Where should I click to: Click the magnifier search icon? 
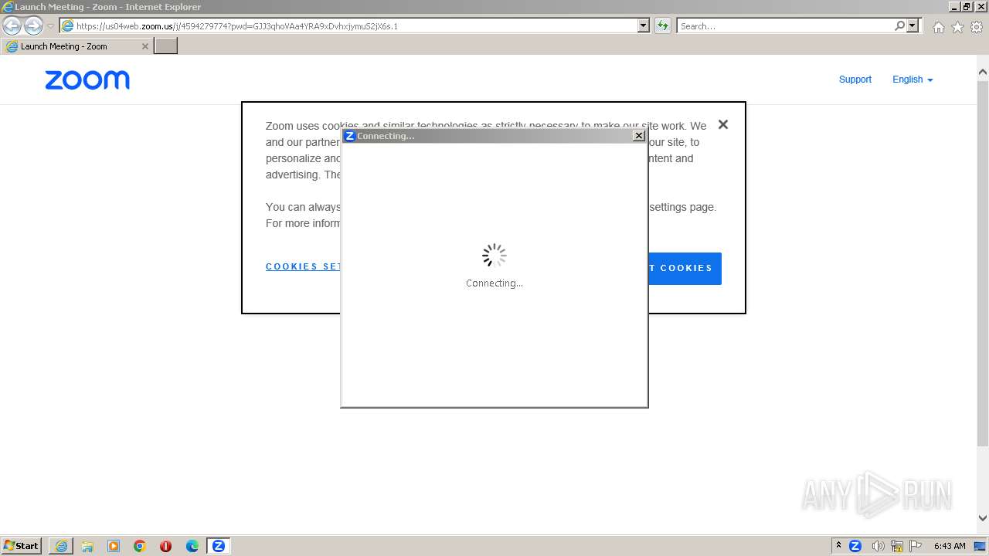coord(899,26)
